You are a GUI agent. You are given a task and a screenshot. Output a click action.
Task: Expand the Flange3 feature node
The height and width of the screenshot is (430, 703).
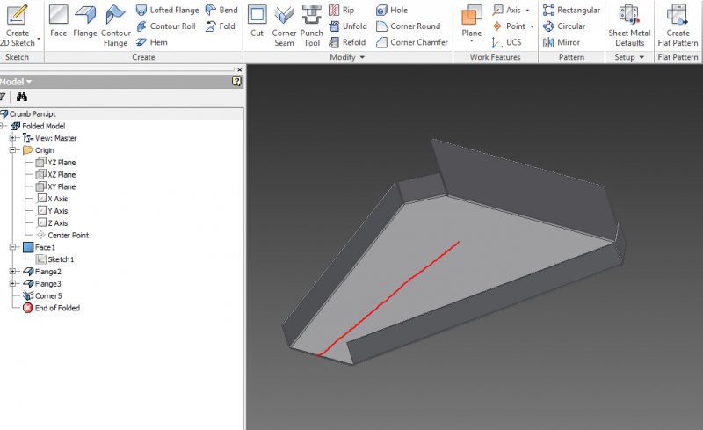click(13, 283)
